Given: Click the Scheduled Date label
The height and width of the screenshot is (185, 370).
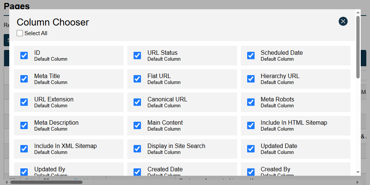Looking at the screenshot, I should click(x=282, y=53).
